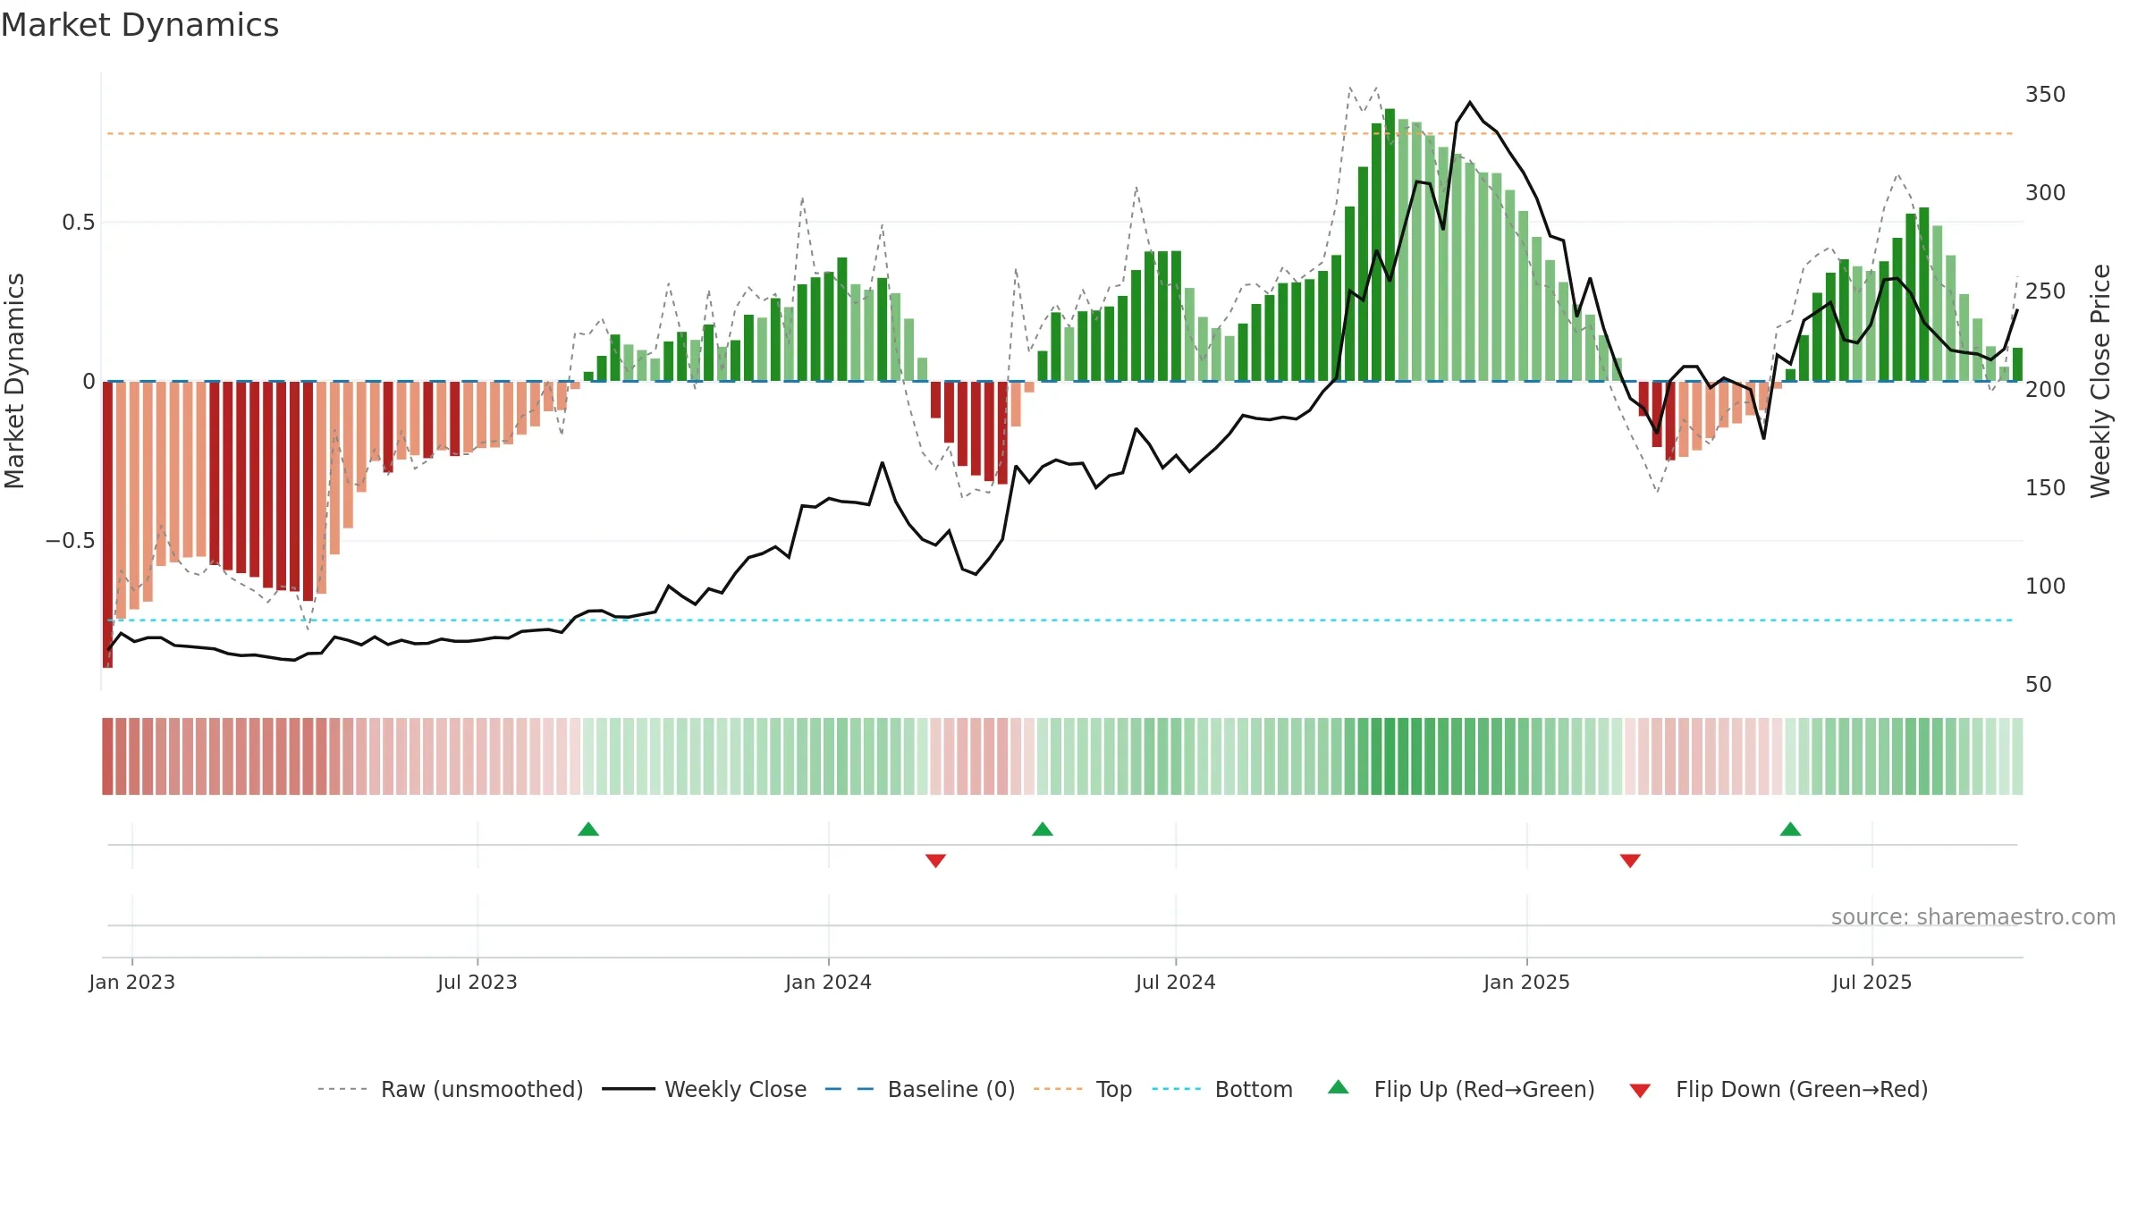The height and width of the screenshot is (1207, 2146).
Task: Click the dark red heatmap strip segment at January 2023
Action: (107, 756)
